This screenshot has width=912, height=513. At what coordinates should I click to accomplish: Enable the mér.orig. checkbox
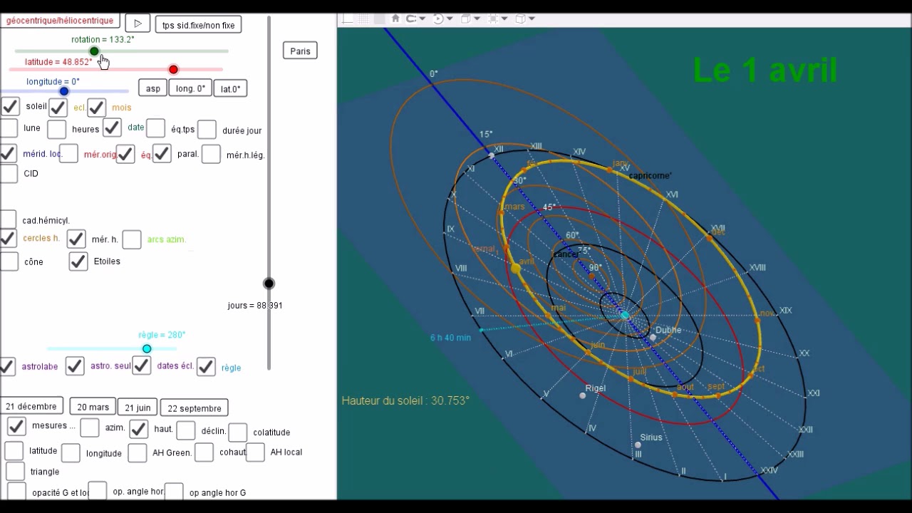tap(68, 153)
